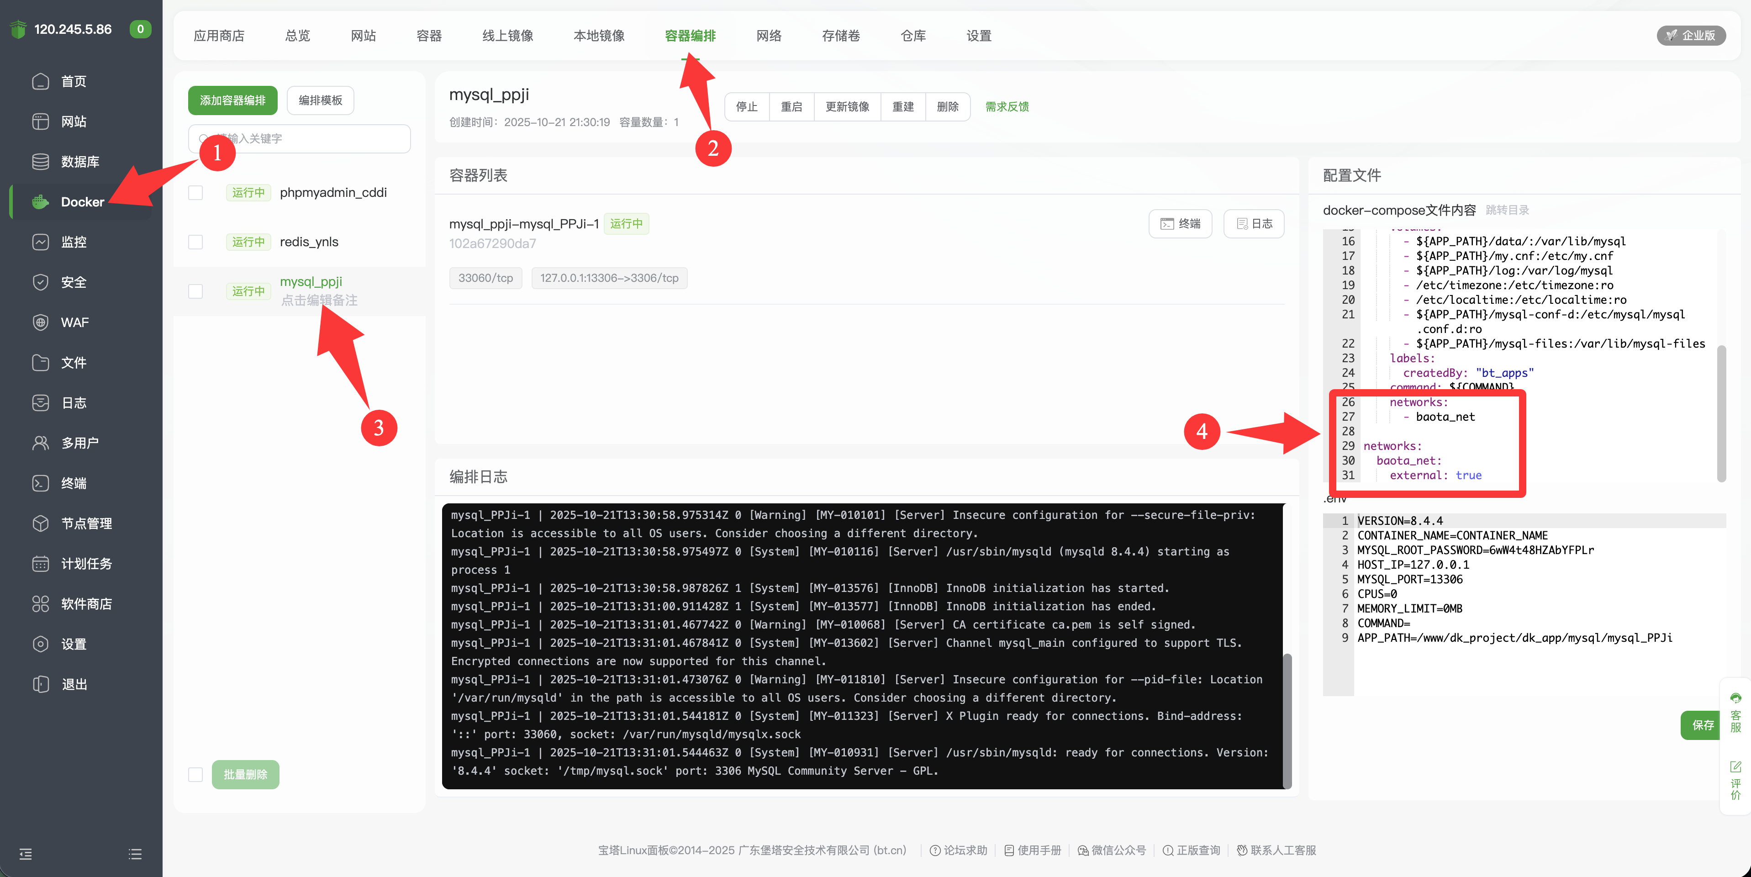Open the container 终端 terminal button
This screenshot has width=1751, height=877.
pos(1180,224)
